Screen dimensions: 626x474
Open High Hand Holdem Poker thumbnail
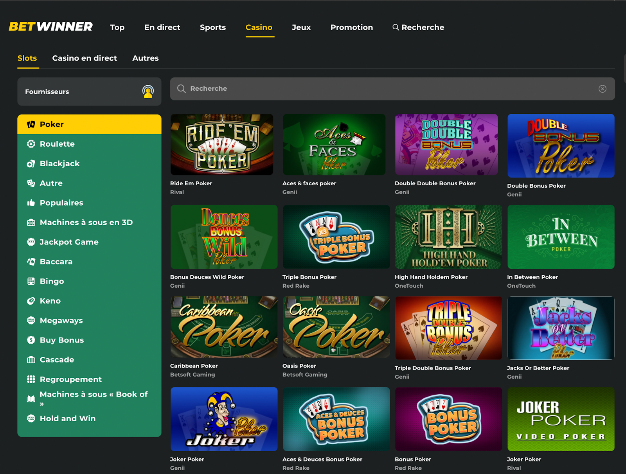click(448, 237)
